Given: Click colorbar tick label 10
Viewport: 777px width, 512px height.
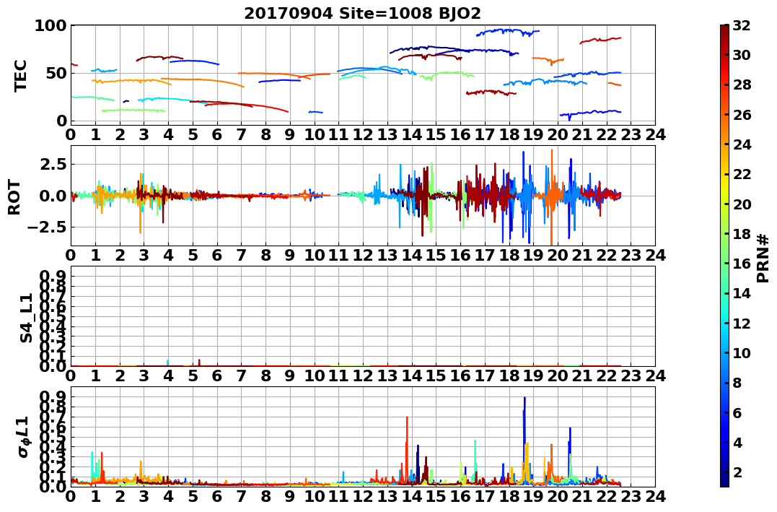Looking at the screenshot, I should (742, 352).
